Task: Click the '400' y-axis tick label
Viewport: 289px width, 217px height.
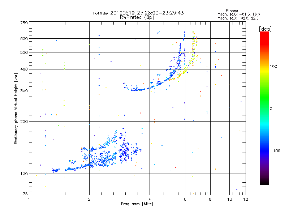Action: (x=24, y=69)
